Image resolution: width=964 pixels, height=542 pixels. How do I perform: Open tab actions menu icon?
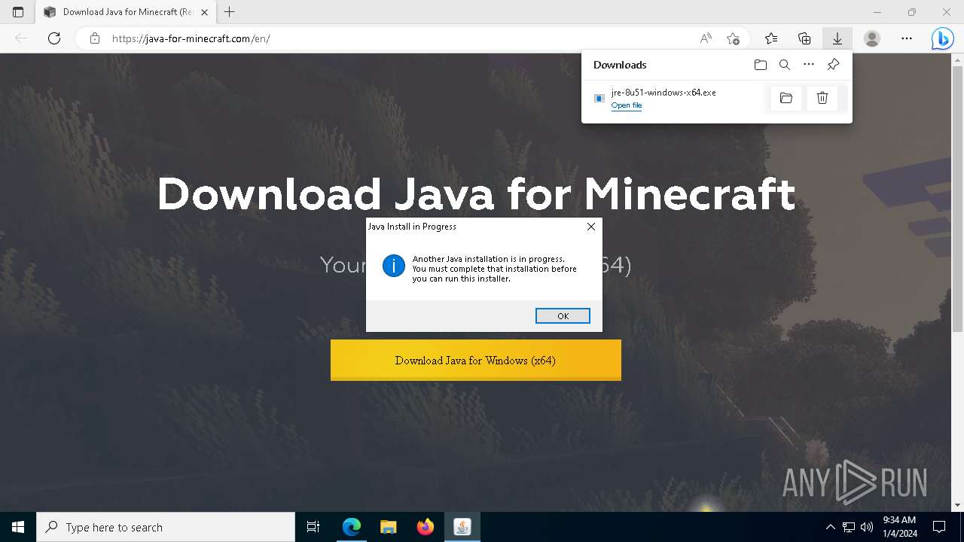click(x=18, y=12)
